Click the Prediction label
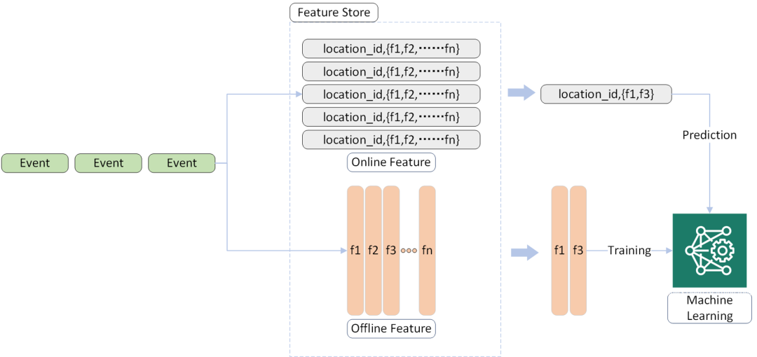The height and width of the screenshot is (357, 757). point(709,135)
